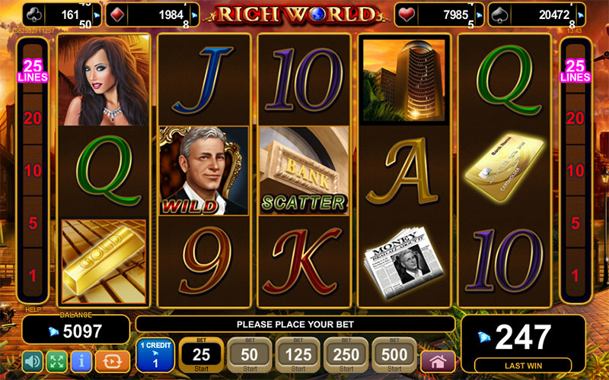Enable autoplay with the orange loop icon
The image size is (609, 380).
tap(112, 361)
